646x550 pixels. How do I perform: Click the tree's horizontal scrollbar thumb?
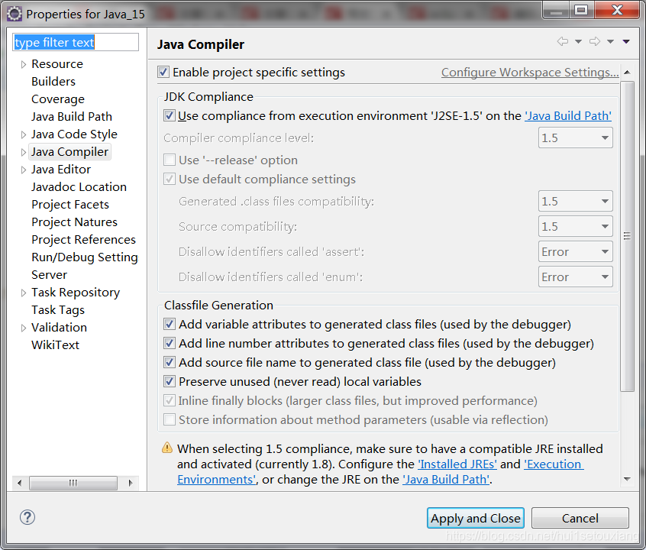pyautogui.click(x=73, y=482)
